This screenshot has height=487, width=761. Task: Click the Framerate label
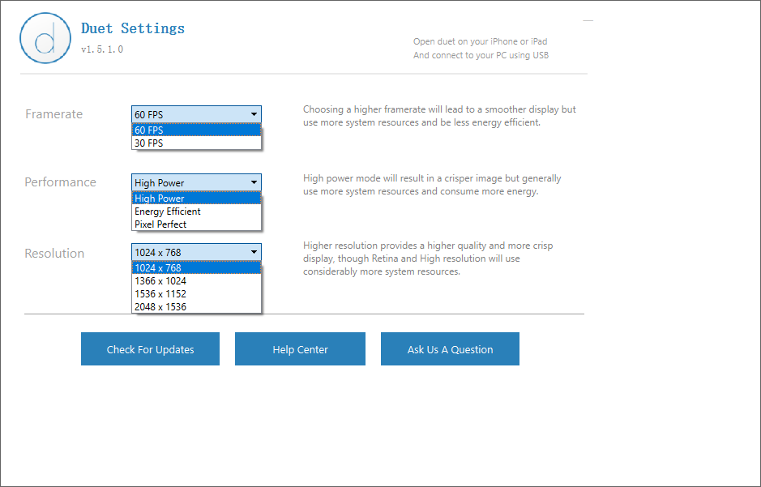(53, 114)
